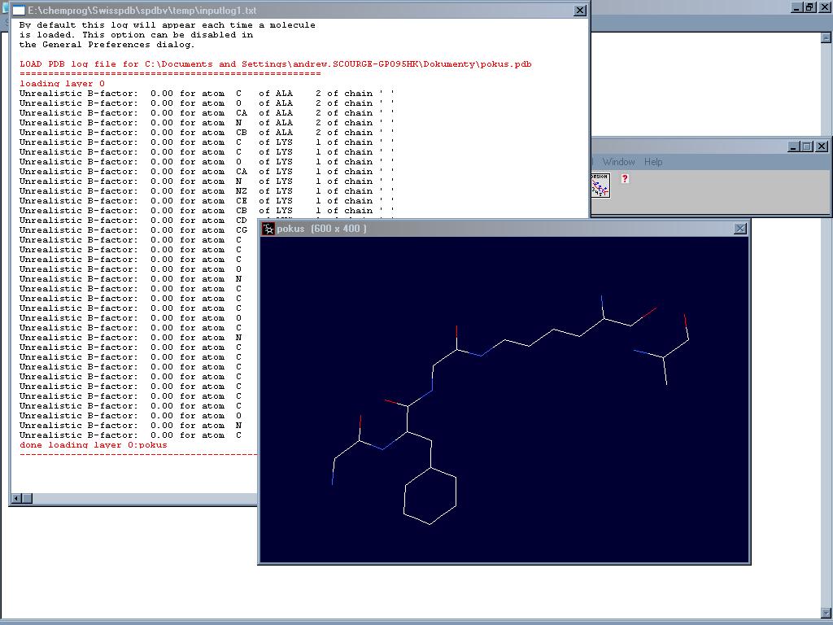This screenshot has width=833, height=625.
Task: Click the red question mark help icon
Action: click(625, 178)
